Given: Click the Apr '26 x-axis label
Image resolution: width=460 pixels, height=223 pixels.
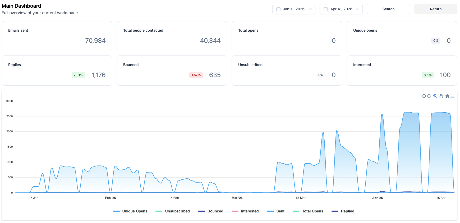Looking at the screenshot, I should pyautogui.click(x=378, y=198).
